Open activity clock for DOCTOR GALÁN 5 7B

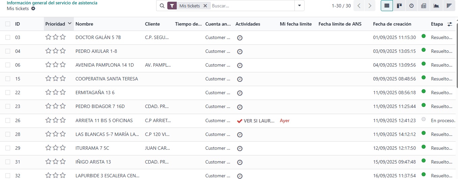click(240, 38)
